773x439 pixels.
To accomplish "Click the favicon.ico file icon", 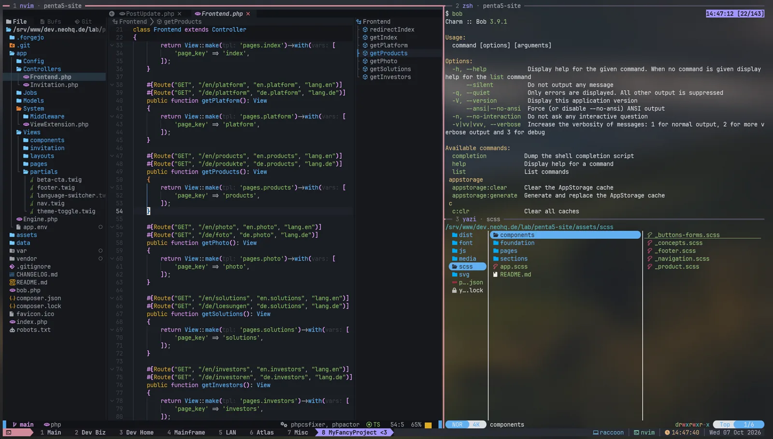I will click(12, 314).
